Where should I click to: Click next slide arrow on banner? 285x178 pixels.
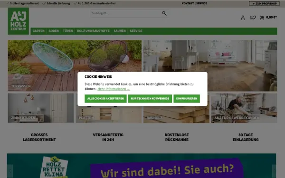pyautogui.click(x=274, y=171)
